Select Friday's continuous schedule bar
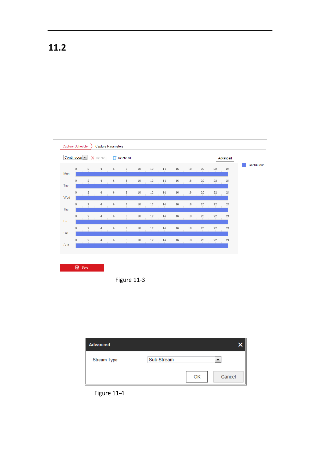Screen dimensions: 320x453 (x=152, y=222)
